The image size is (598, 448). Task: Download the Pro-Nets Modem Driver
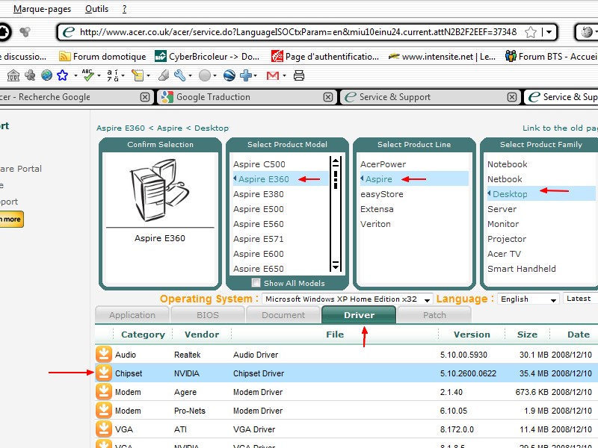[104, 410]
